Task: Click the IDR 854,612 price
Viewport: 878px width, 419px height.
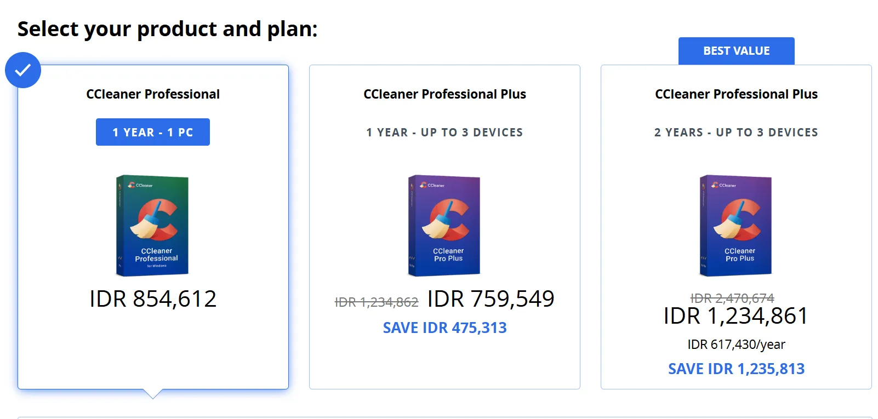Action: pos(153,299)
